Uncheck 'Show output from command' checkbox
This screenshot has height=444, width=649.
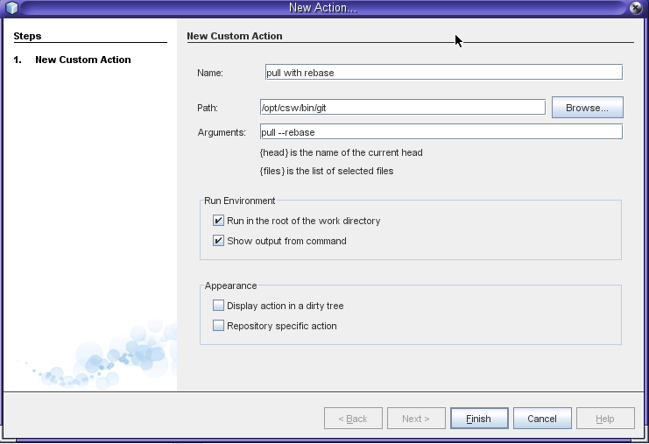click(x=219, y=241)
